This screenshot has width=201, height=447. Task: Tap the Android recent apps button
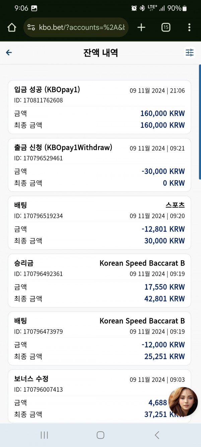coord(44,435)
